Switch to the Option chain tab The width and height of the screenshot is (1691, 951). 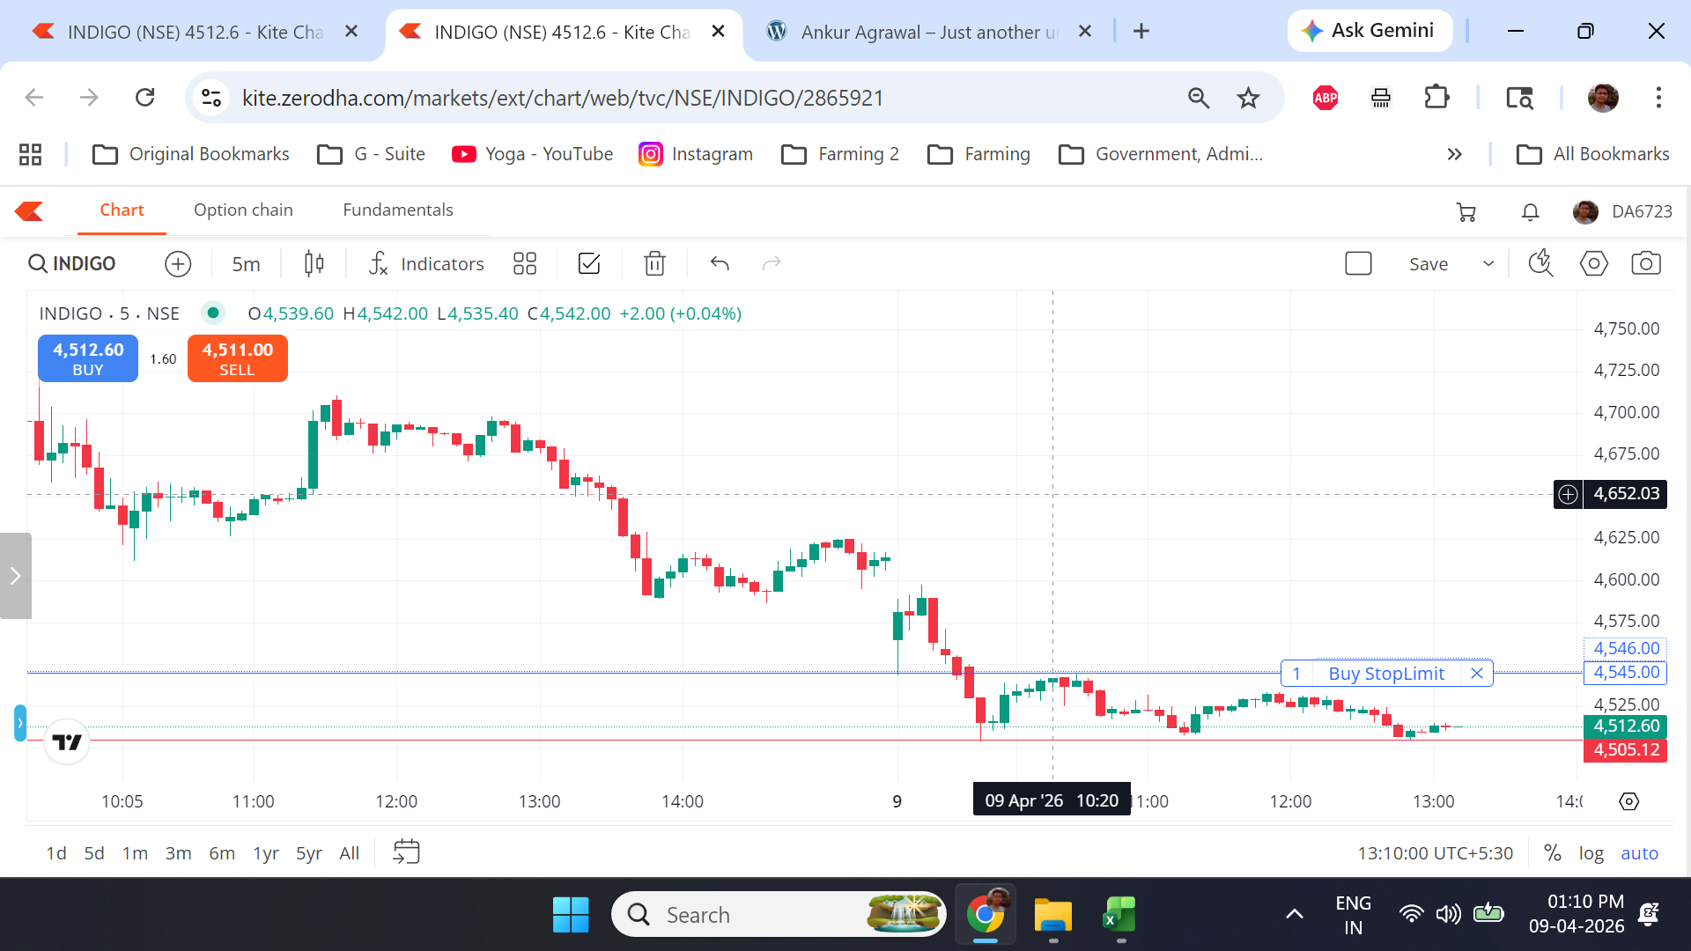243,210
